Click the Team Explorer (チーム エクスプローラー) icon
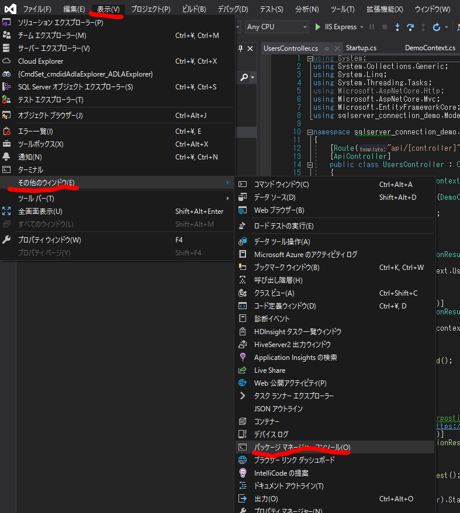The height and width of the screenshot is (513, 460). (6, 35)
